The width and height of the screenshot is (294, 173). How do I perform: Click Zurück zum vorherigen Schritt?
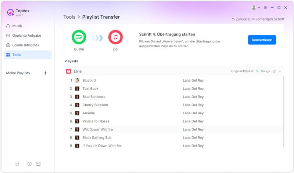(258, 19)
